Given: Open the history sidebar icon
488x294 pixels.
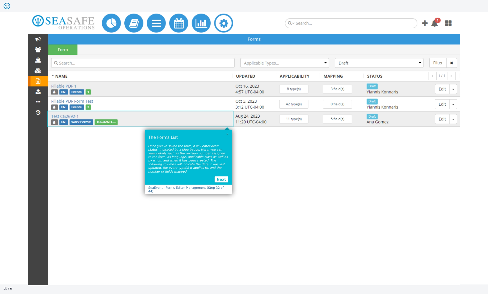Looking at the screenshot, I should click(x=38, y=112).
